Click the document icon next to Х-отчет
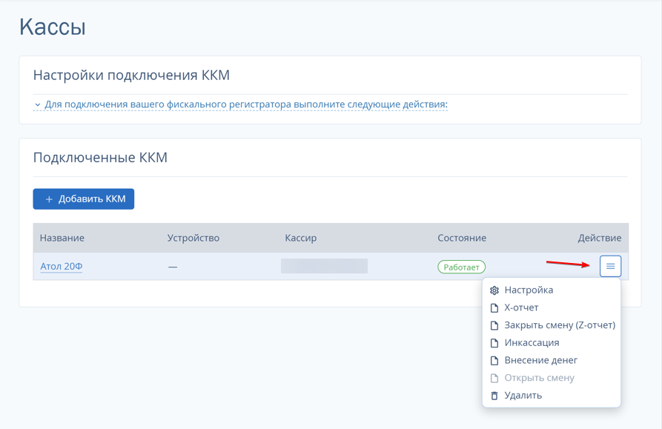Screen dimensions: 662x429 494,308
